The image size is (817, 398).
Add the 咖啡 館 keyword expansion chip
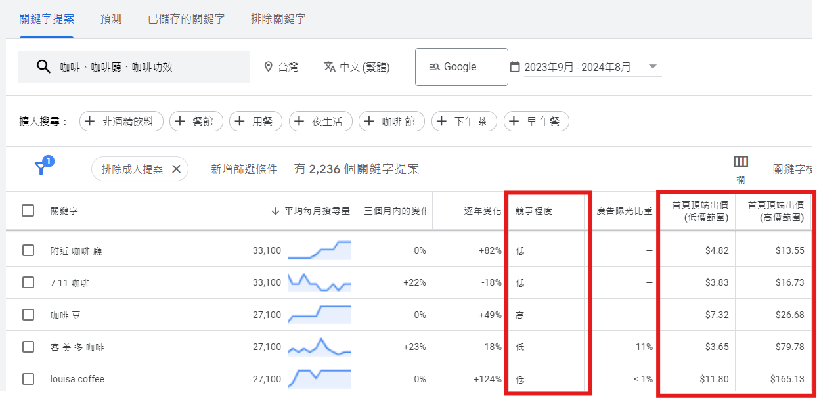tap(391, 121)
